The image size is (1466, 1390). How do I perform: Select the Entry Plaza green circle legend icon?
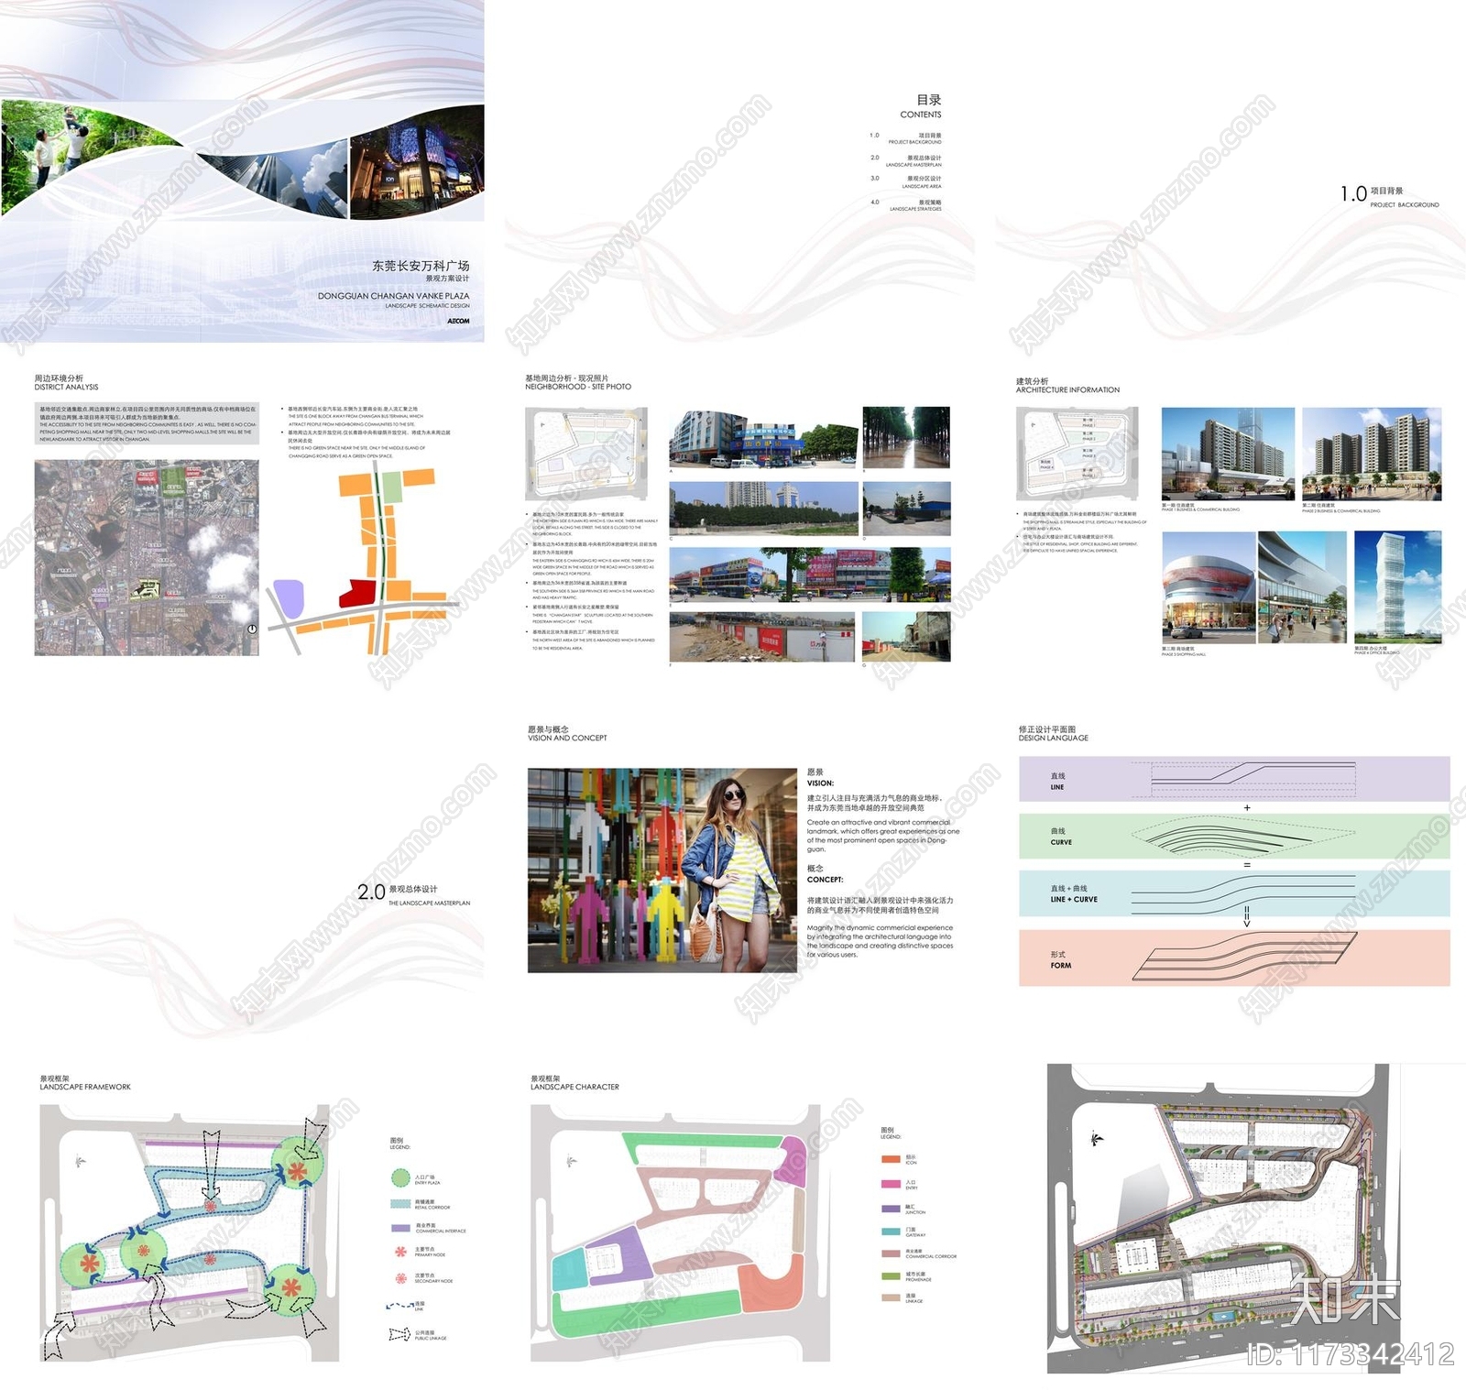click(399, 1178)
